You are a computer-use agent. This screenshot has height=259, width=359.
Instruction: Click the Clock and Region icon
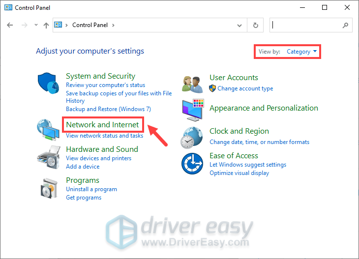[x=192, y=137]
